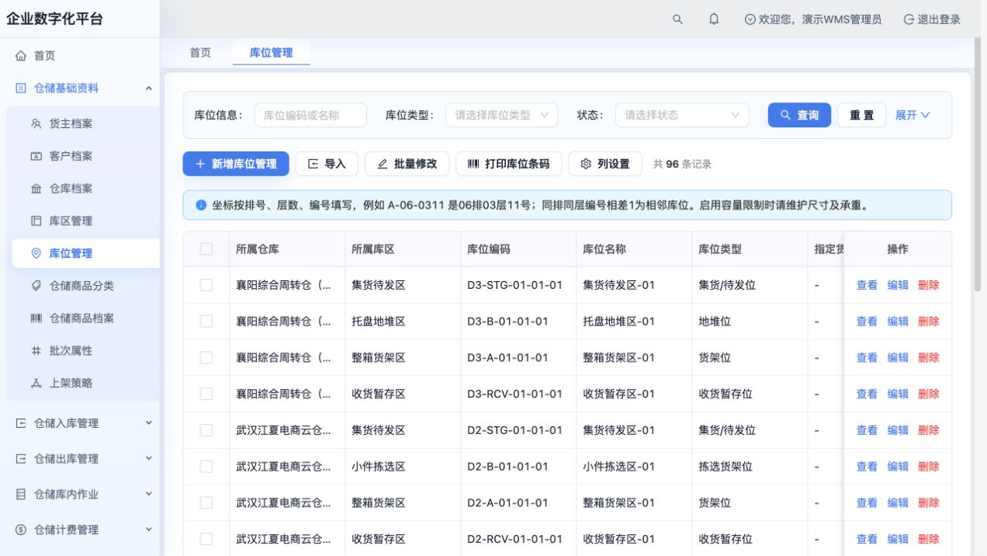987x556 pixels.
Task: Open notifications bell icon
Action: click(x=714, y=19)
